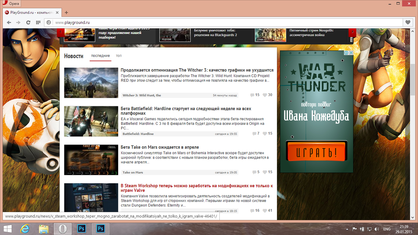Image resolution: width=418 pixels, height=235 pixels.
Task: Like the Battlefield Hardline article
Action: point(267,133)
